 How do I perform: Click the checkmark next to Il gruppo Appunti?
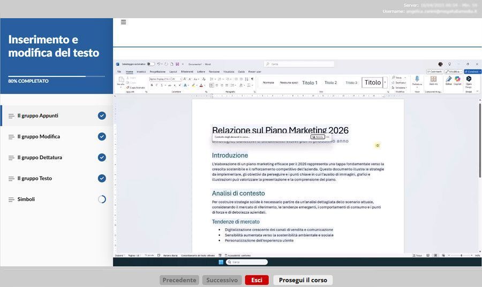coord(102,115)
